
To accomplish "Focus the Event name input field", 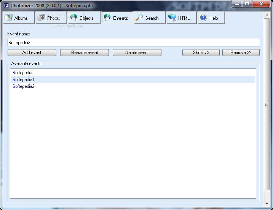I will coord(134,43).
